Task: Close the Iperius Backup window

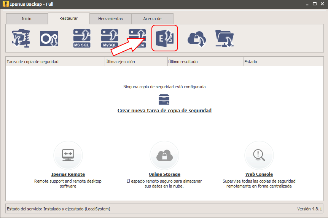Action: [322, 4]
